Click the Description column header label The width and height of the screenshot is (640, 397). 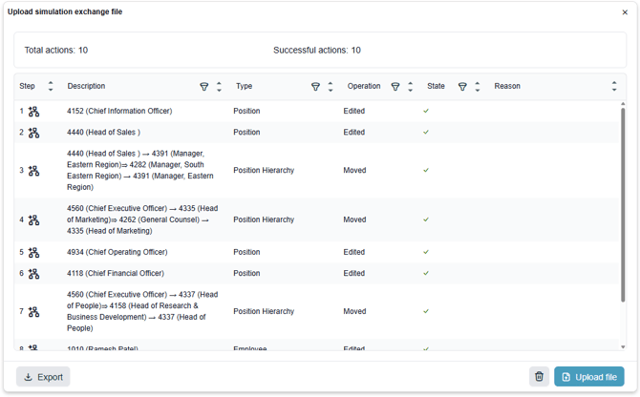[86, 86]
